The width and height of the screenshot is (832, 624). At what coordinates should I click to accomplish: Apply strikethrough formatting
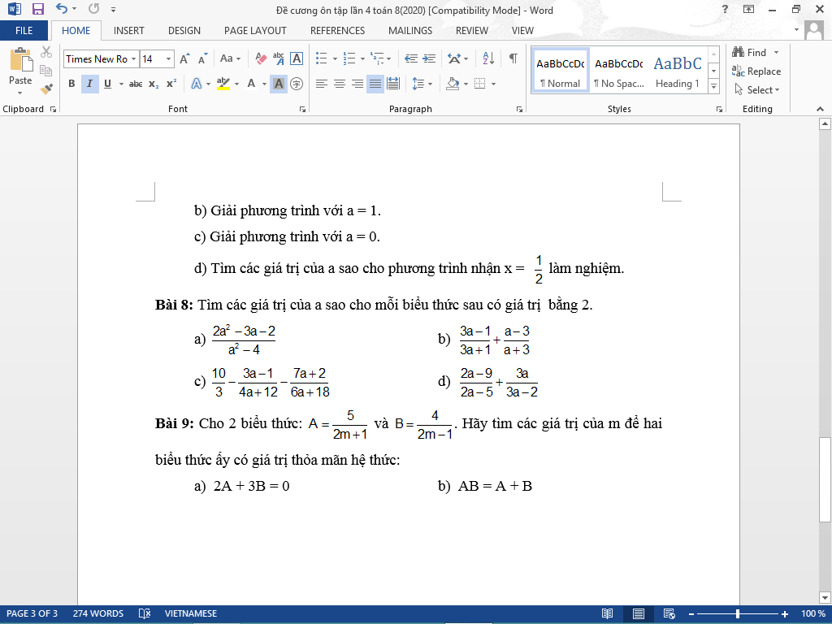(x=136, y=84)
